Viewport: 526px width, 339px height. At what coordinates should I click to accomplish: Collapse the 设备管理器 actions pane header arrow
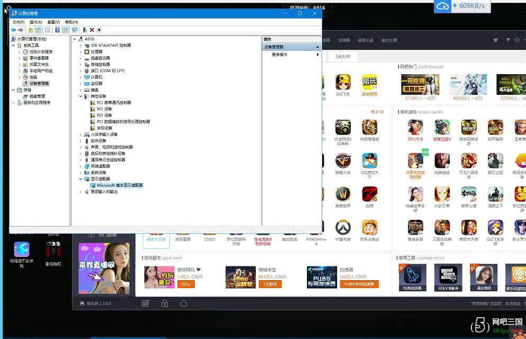pos(318,47)
